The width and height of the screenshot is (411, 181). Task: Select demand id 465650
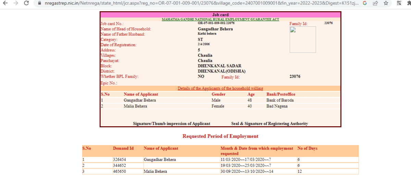click(120, 171)
